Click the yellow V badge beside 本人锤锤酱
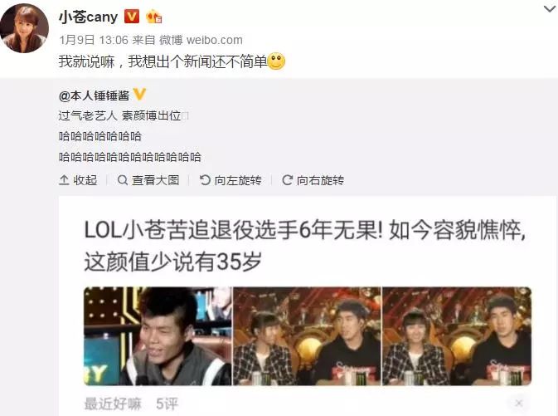This screenshot has height=416, width=558. pos(139,95)
